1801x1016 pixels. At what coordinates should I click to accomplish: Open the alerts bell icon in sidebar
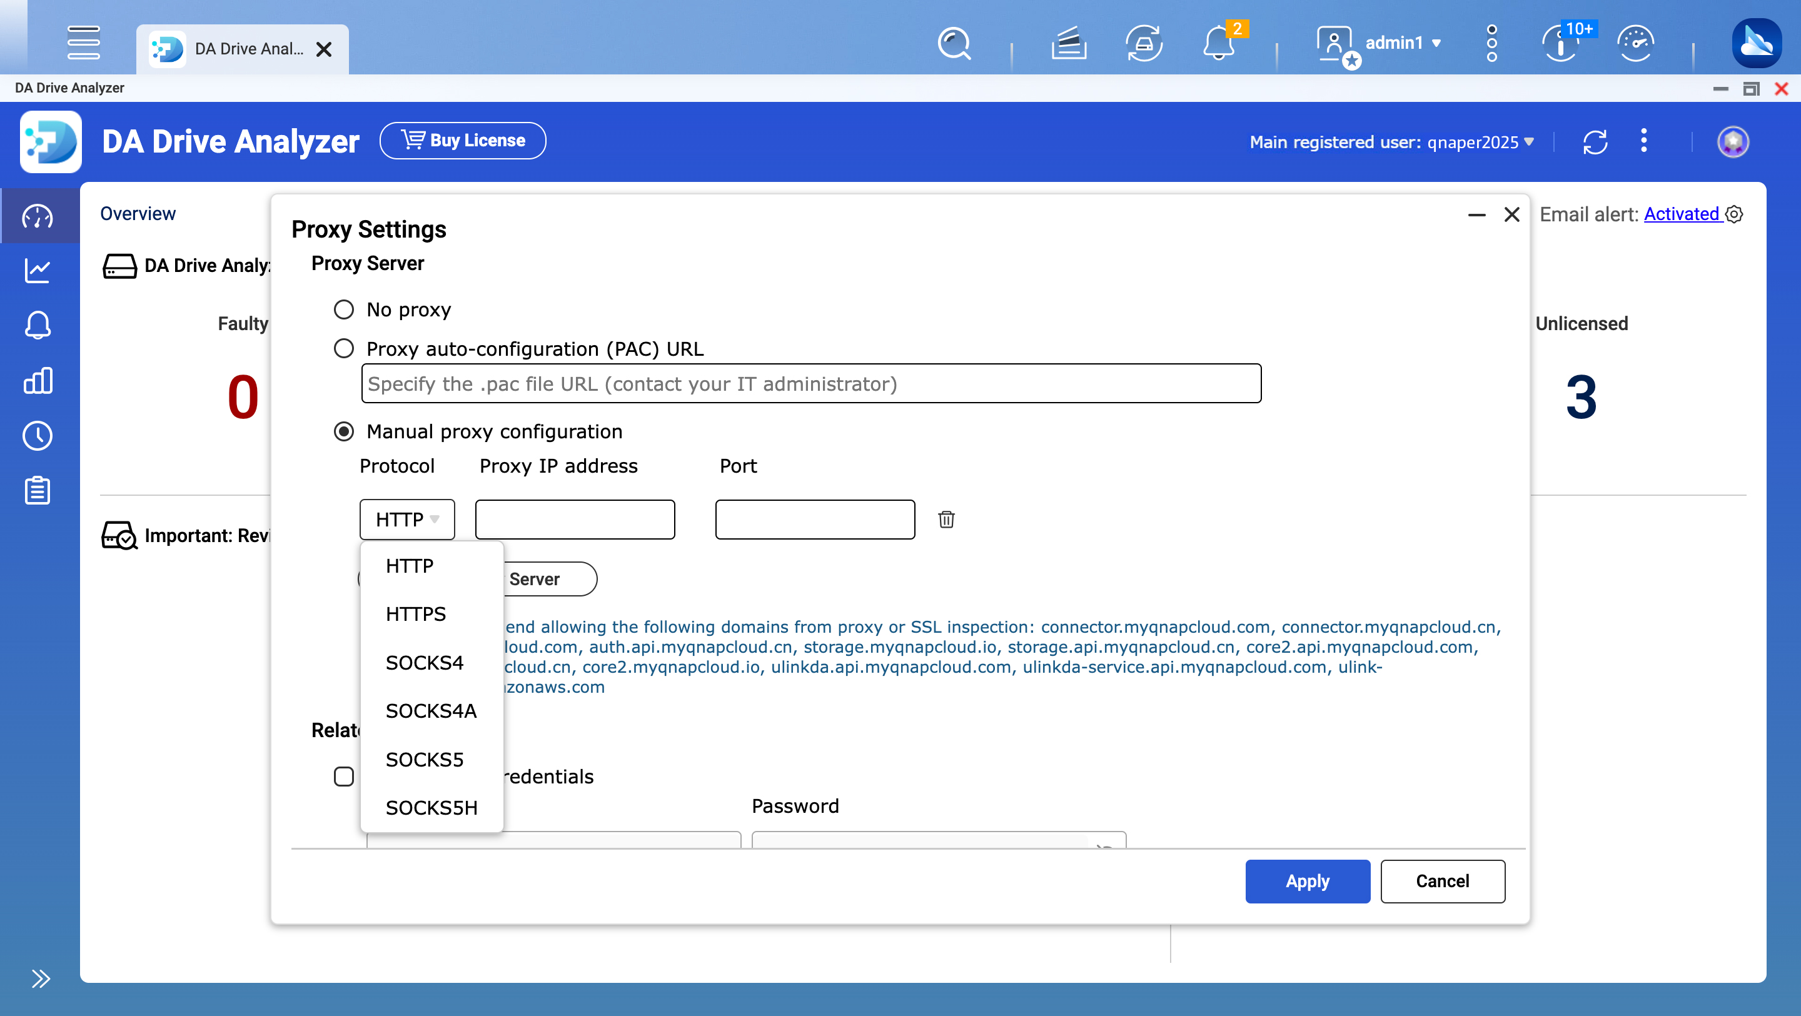[38, 324]
